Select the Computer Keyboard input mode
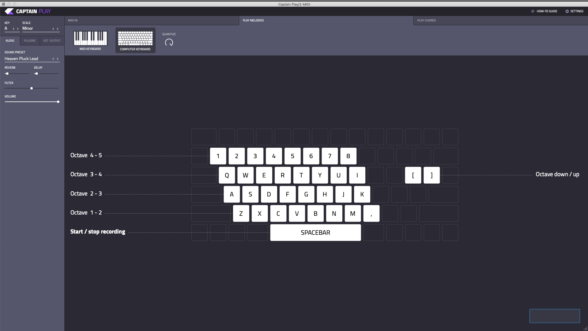Image resolution: width=588 pixels, height=331 pixels. pos(135,40)
